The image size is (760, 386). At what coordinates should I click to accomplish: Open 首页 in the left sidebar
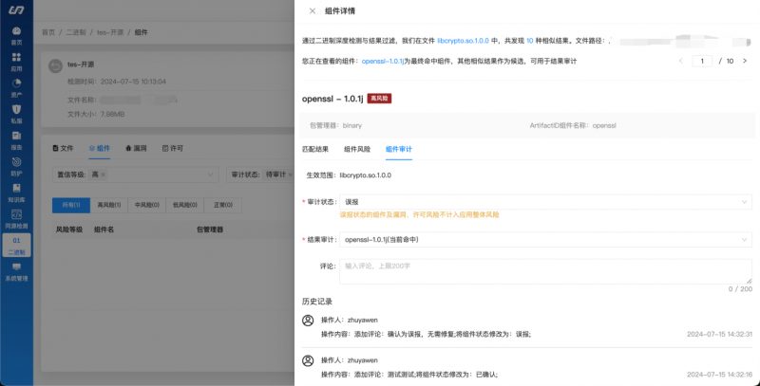point(16,36)
